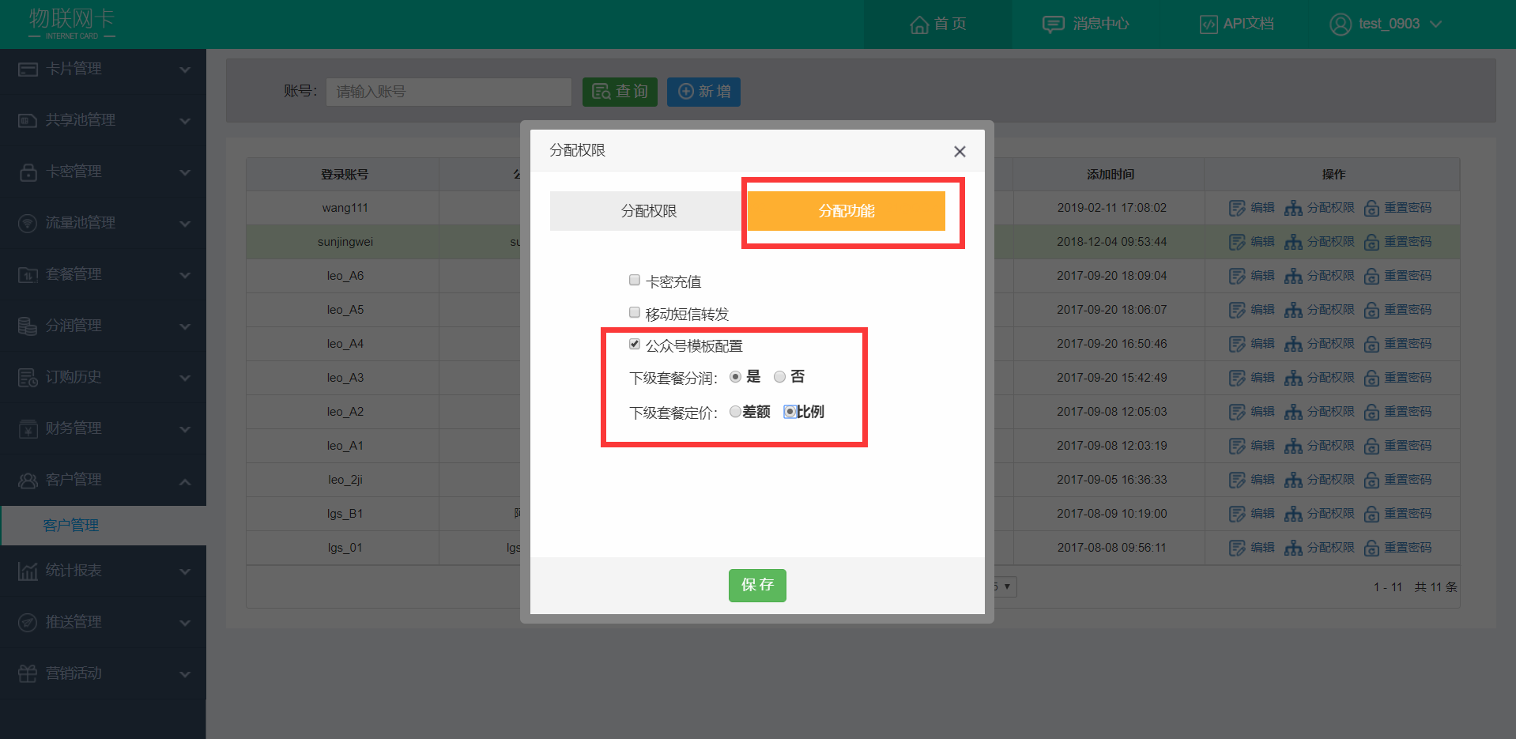
Task: Click the 查询 search button
Action: (x=620, y=92)
